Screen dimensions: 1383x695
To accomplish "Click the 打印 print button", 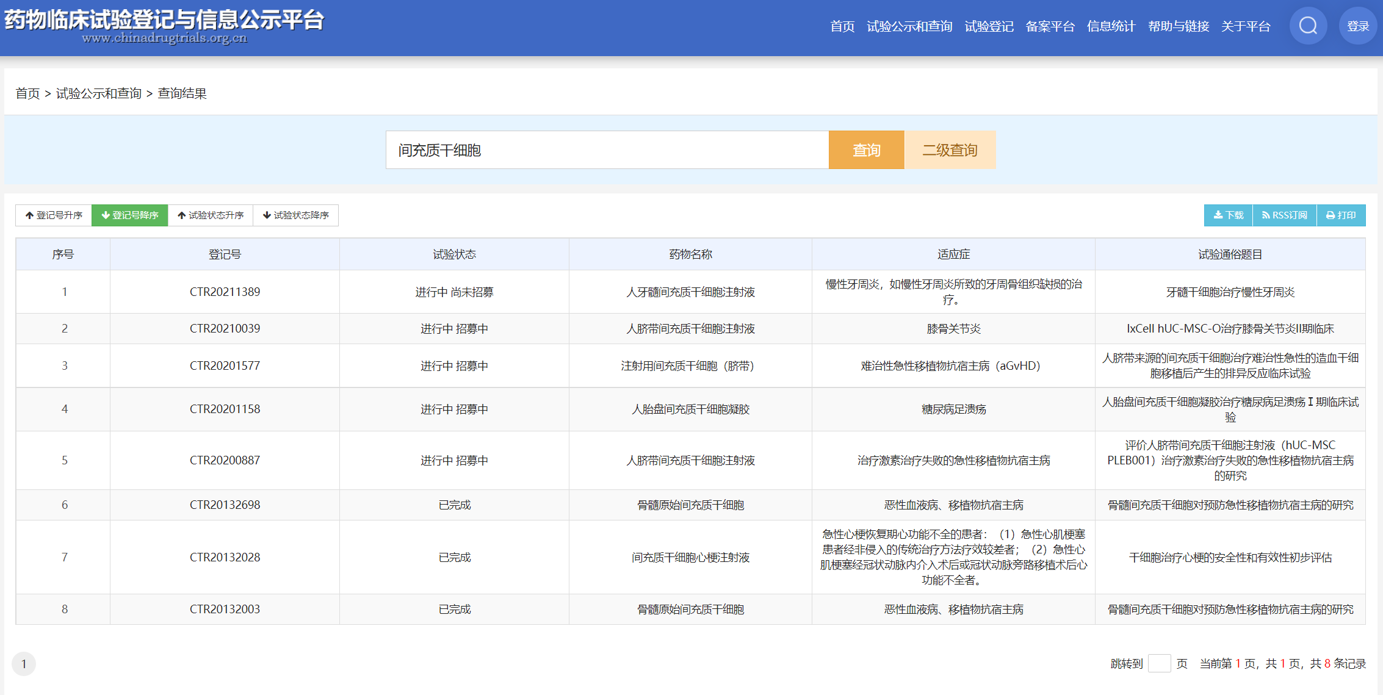I will (1341, 215).
